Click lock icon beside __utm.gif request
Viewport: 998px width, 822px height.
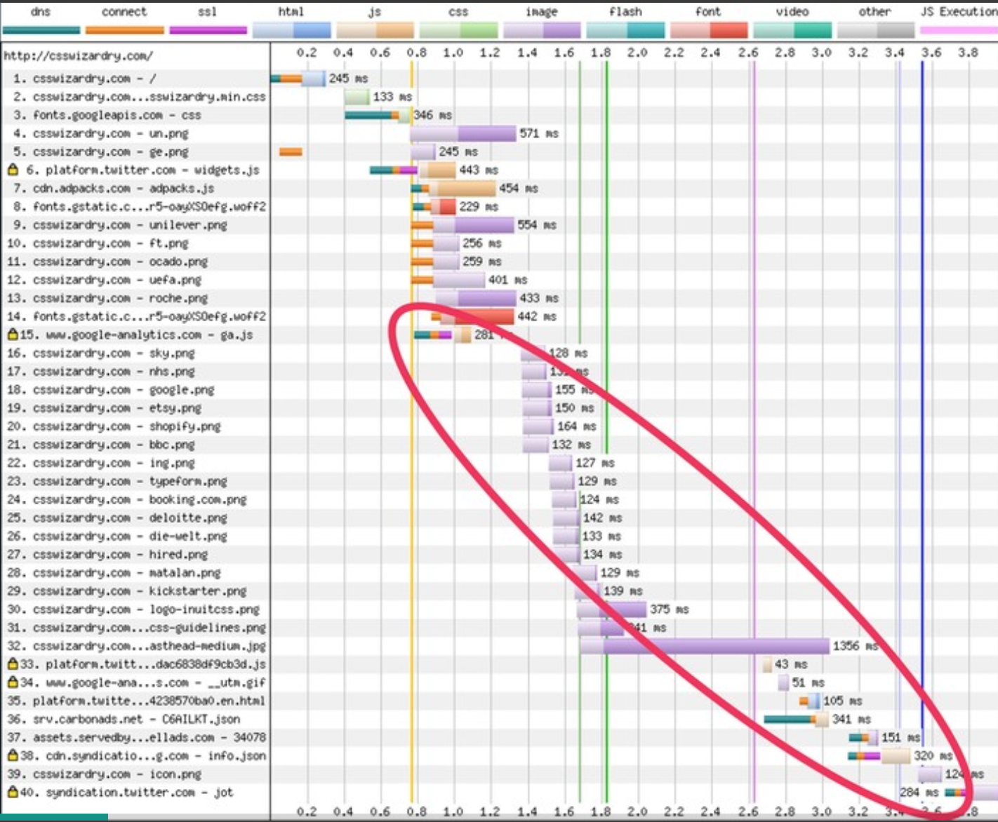point(13,681)
